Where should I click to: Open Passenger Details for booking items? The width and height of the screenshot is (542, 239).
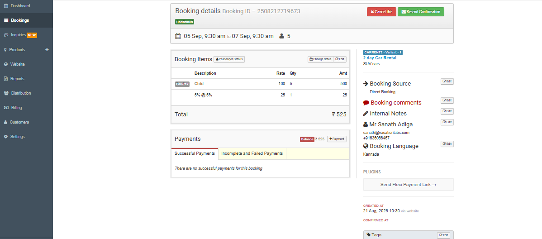(229, 59)
